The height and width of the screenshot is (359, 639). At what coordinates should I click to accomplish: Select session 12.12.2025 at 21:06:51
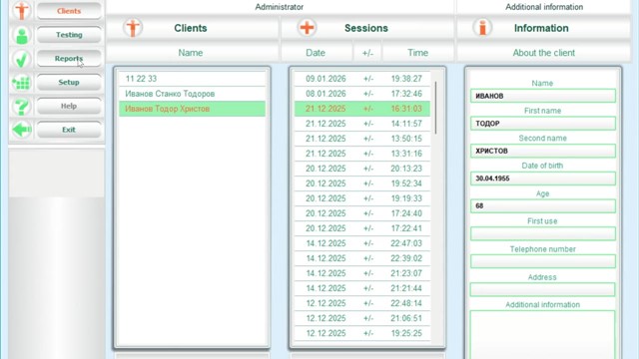coord(362,318)
